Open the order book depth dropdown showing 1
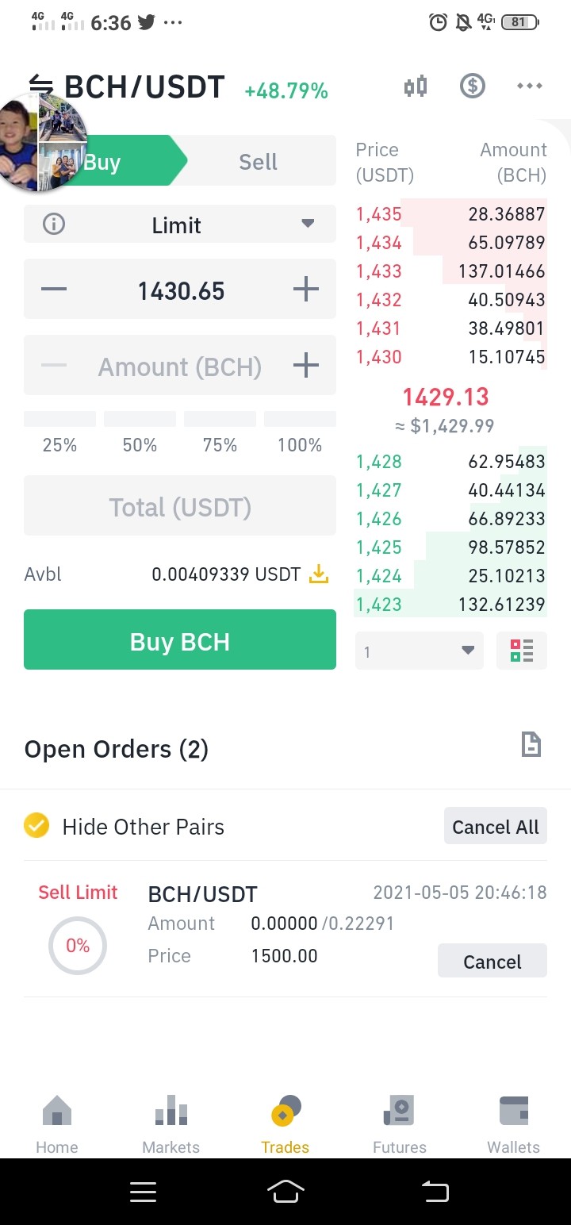 pyautogui.click(x=420, y=651)
